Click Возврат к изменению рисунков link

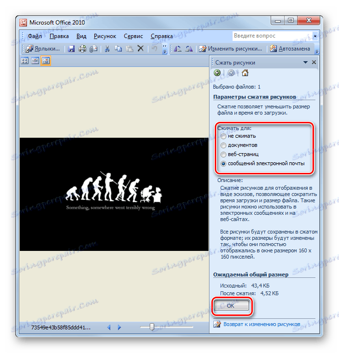(x=262, y=324)
